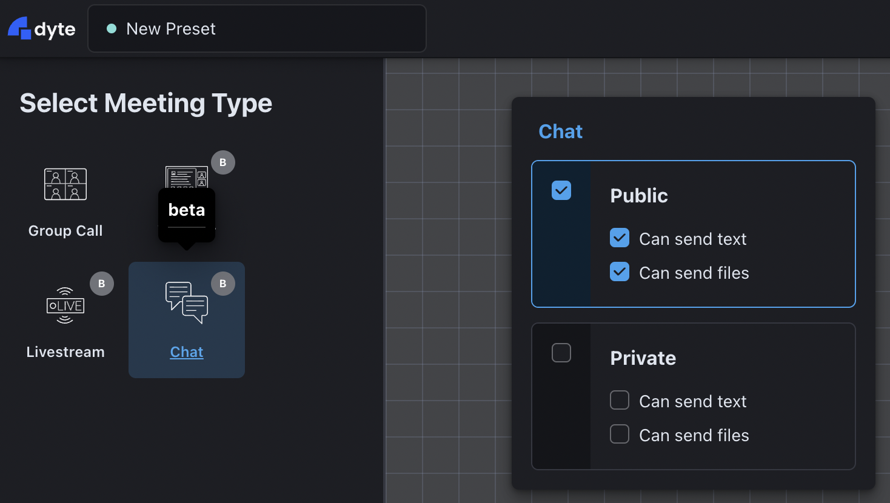Click the B beta badge on Livestream
Image resolution: width=890 pixels, height=503 pixels.
pyautogui.click(x=102, y=283)
